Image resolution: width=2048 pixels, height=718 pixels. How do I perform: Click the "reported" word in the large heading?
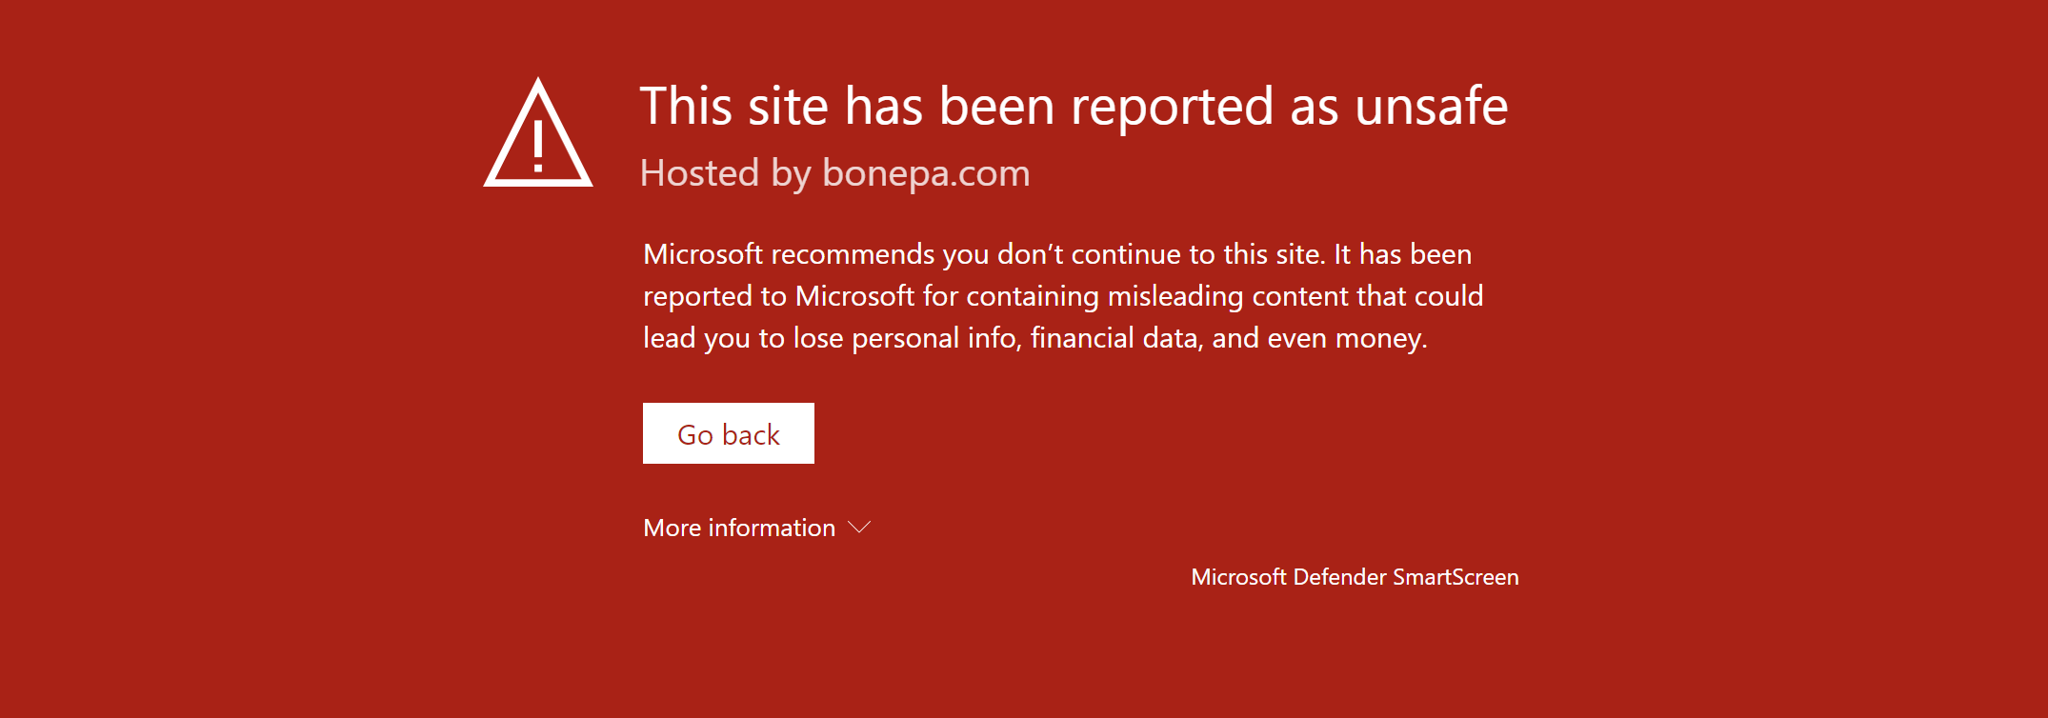pos(1172,106)
